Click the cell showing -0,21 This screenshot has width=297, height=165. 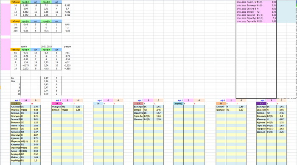[x=46, y=31]
